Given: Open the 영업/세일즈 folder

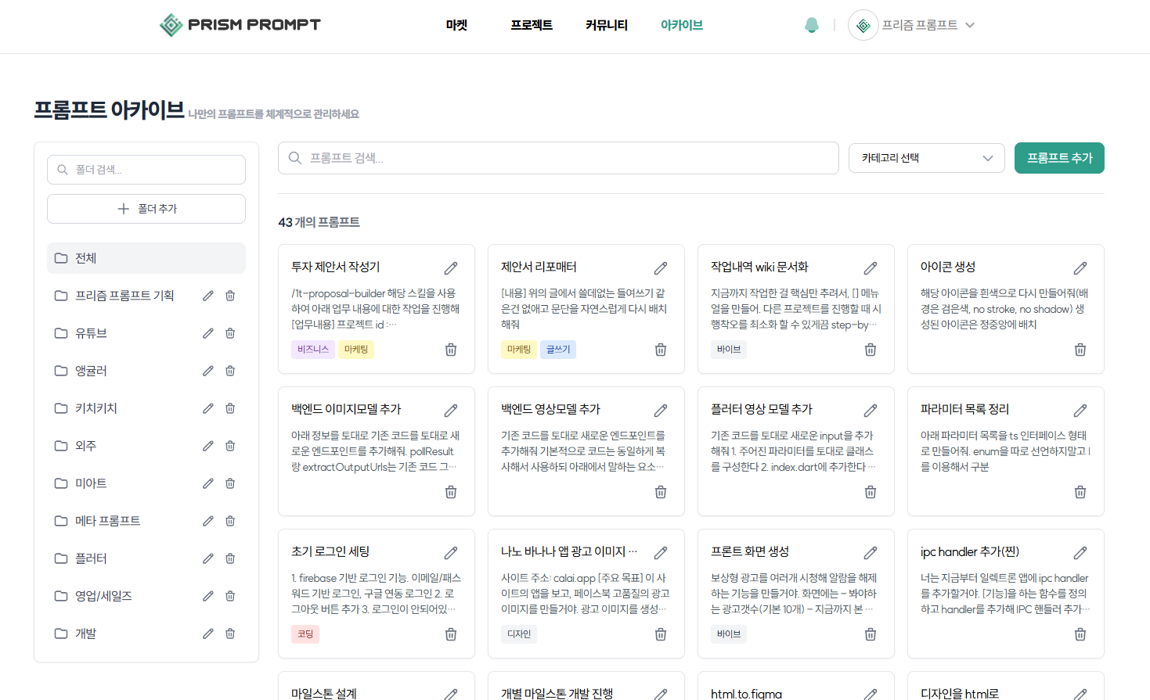Looking at the screenshot, I should coord(146,596).
